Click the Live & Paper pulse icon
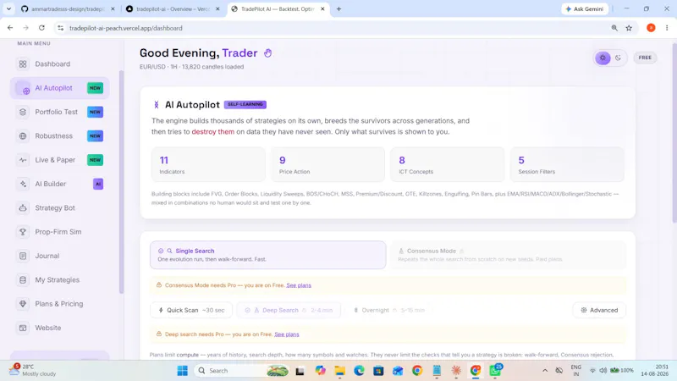 23,160
